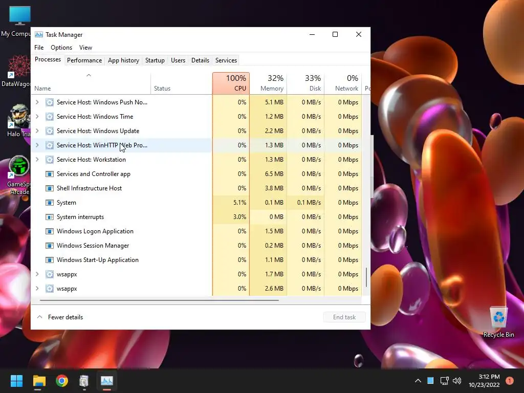Open the notification badge in the taskbar
524x393 pixels.
click(x=509, y=381)
